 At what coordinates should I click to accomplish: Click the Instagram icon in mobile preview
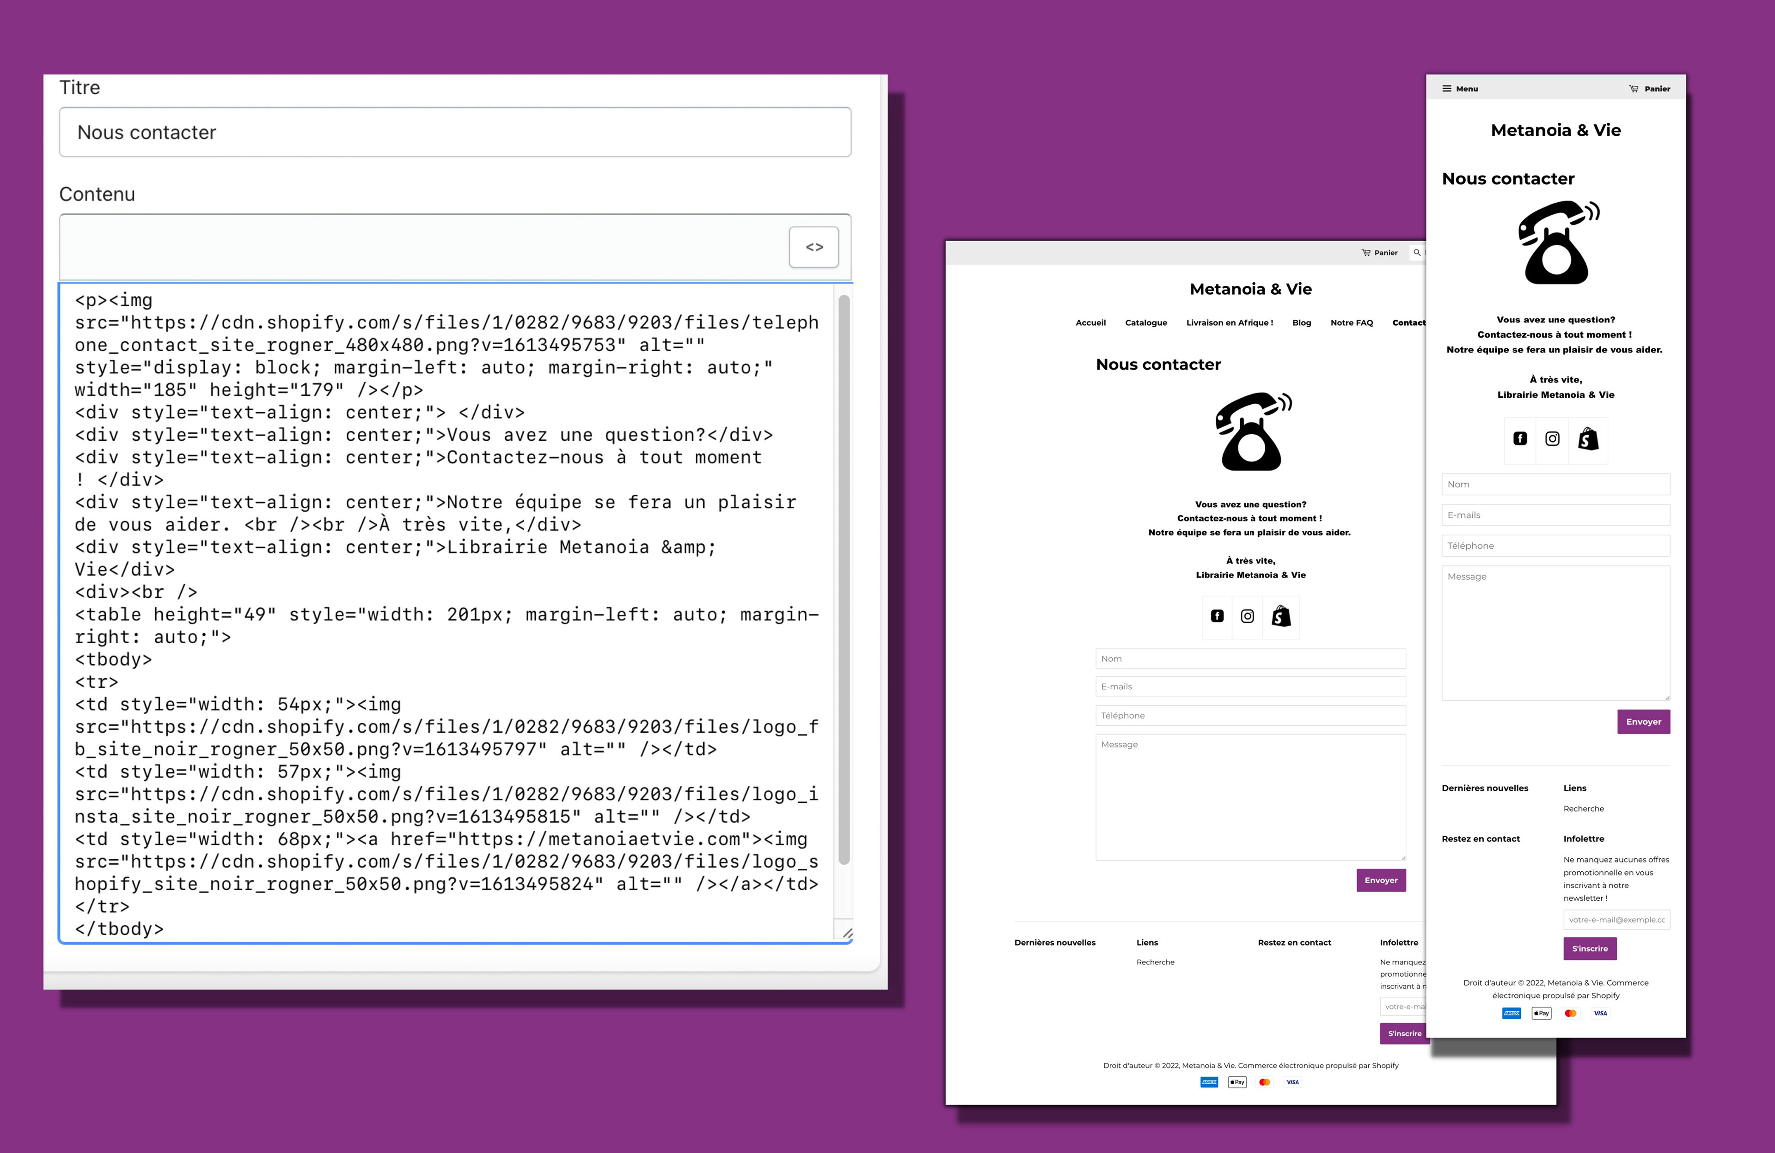pos(1552,439)
